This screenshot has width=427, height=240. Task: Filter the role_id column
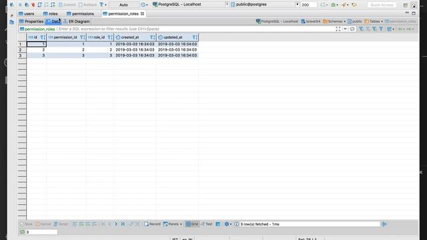(109, 37)
